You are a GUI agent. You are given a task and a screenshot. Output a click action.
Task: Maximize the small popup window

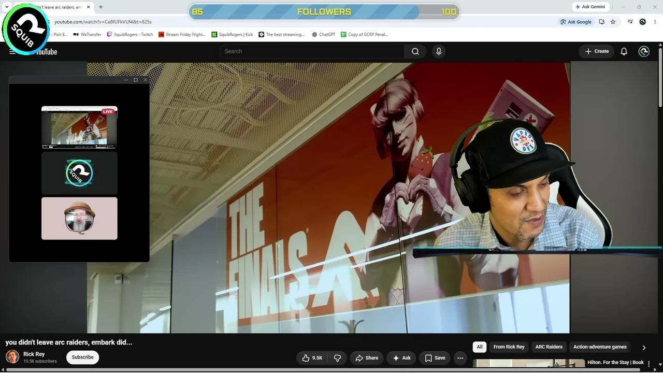(x=136, y=80)
